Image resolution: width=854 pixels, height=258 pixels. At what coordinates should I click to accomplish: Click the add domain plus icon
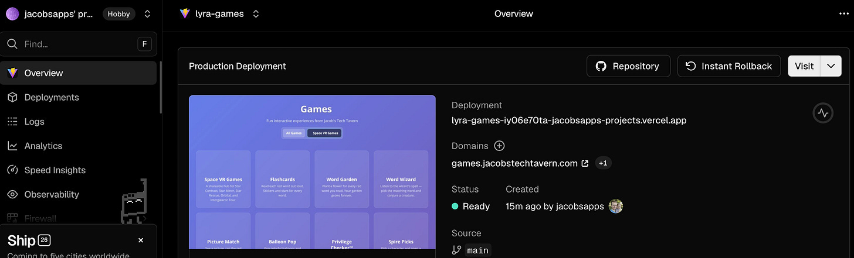(499, 146)
